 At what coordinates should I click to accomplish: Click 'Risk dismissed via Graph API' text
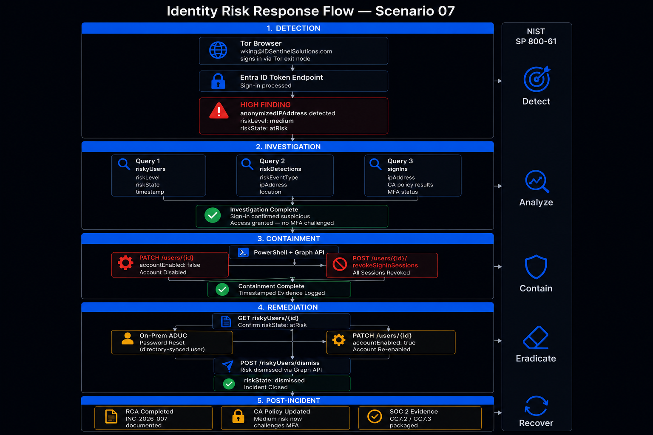pos(281,370)
